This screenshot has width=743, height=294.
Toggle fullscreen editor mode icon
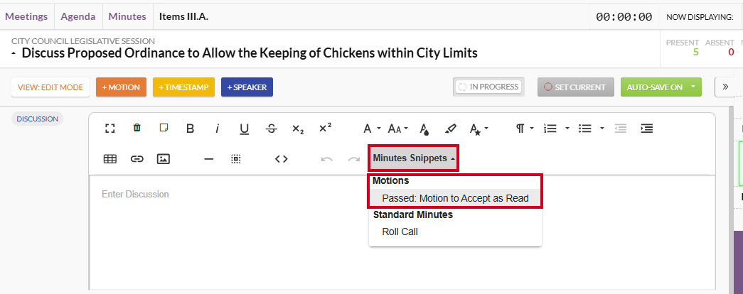(110, 129)
